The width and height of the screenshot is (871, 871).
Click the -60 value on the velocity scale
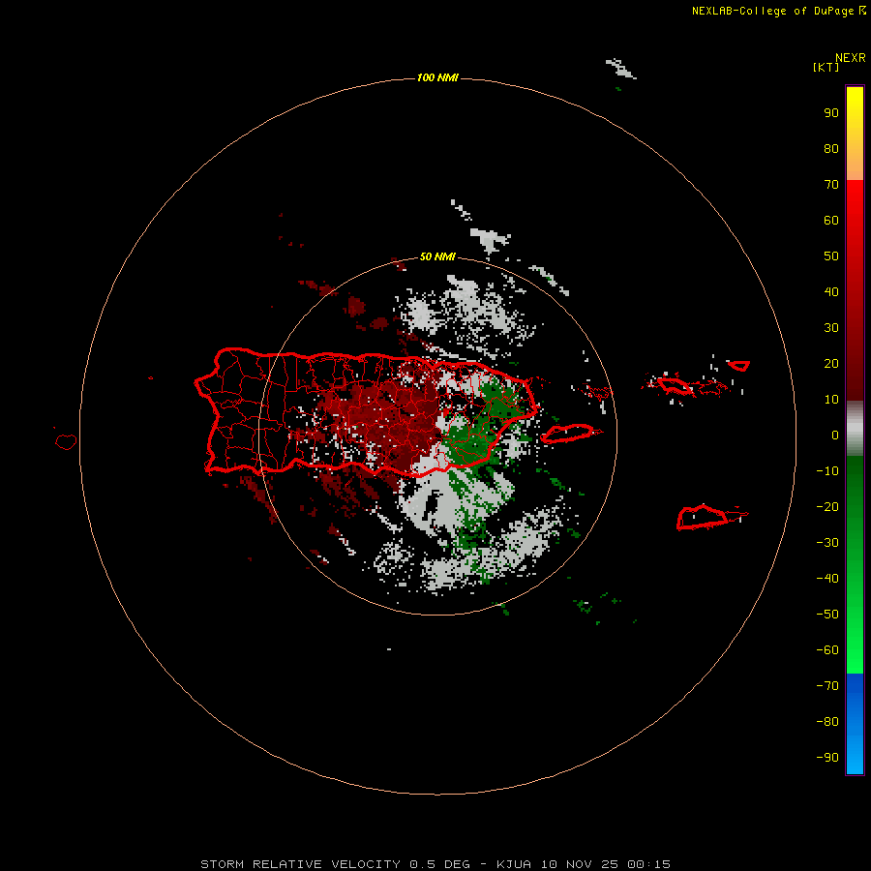tap(827, 650)
